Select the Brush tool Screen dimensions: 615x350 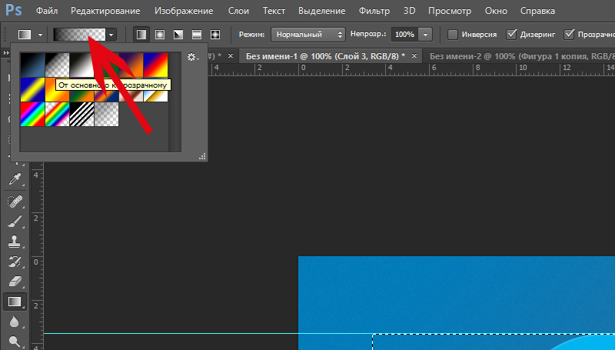(14, 222)
